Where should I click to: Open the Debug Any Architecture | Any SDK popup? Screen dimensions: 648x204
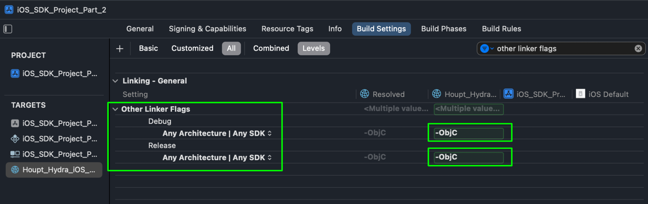[217, 134]
